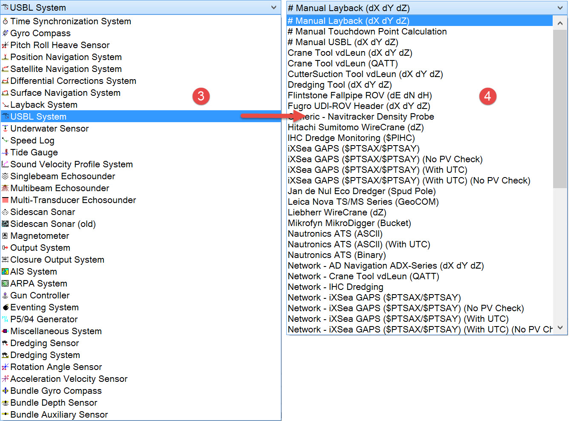Click the Layback System icon
This screenshot has height=421, width=574.
(5, 105)
